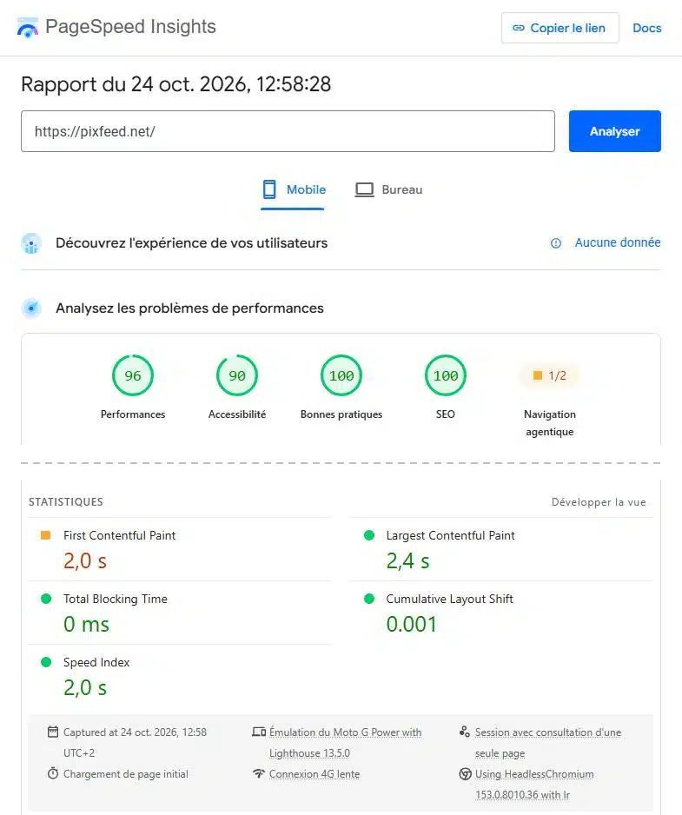Click the orange square next to First Contentful Paint

tap(46, 535)
